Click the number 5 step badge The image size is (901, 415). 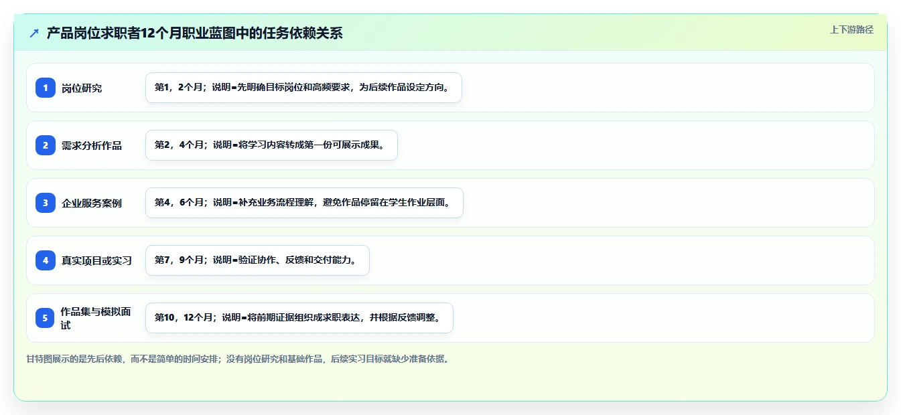pos(46,318)
